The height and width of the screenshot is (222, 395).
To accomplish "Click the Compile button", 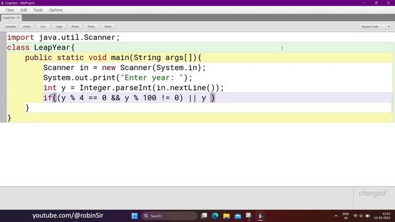I will coord(10,27).
